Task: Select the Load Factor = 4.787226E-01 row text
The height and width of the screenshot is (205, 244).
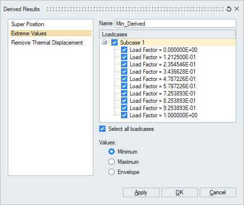Action: 162,79
